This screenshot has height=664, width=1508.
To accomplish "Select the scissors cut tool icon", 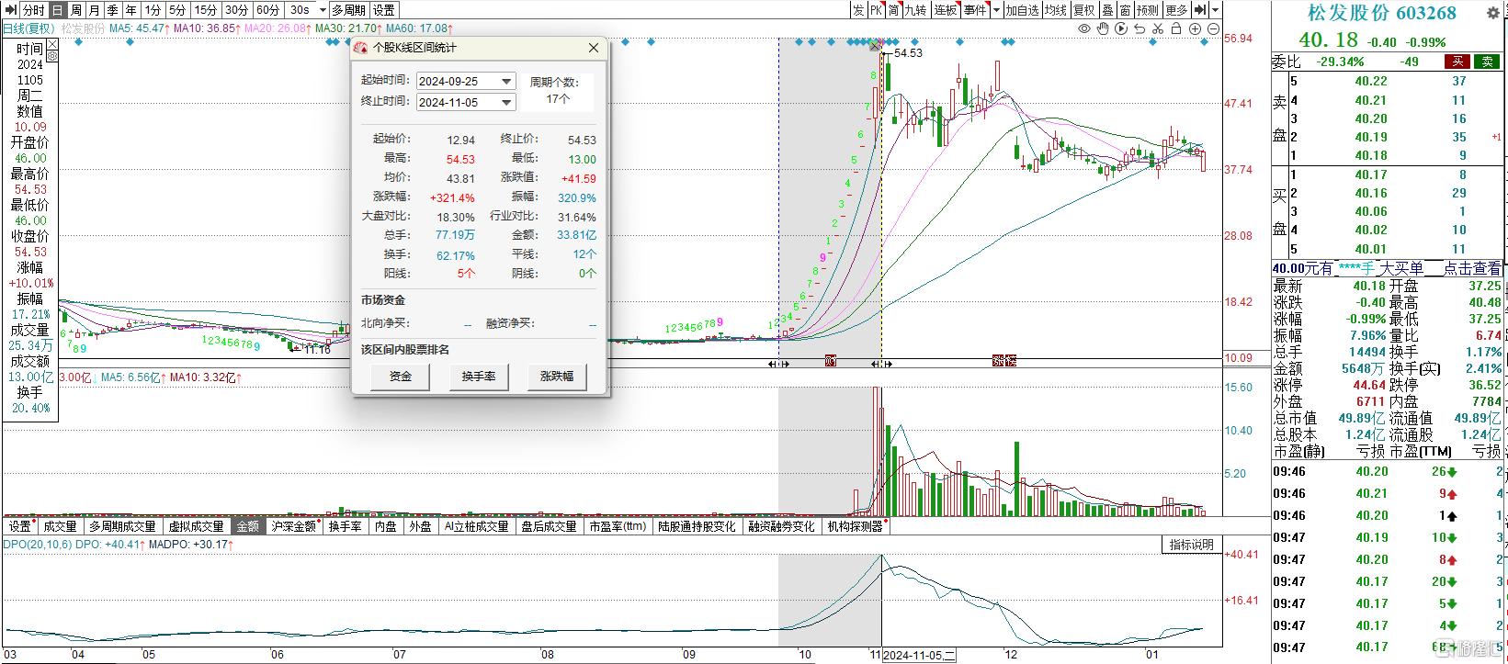I will tap(1159, 29).
